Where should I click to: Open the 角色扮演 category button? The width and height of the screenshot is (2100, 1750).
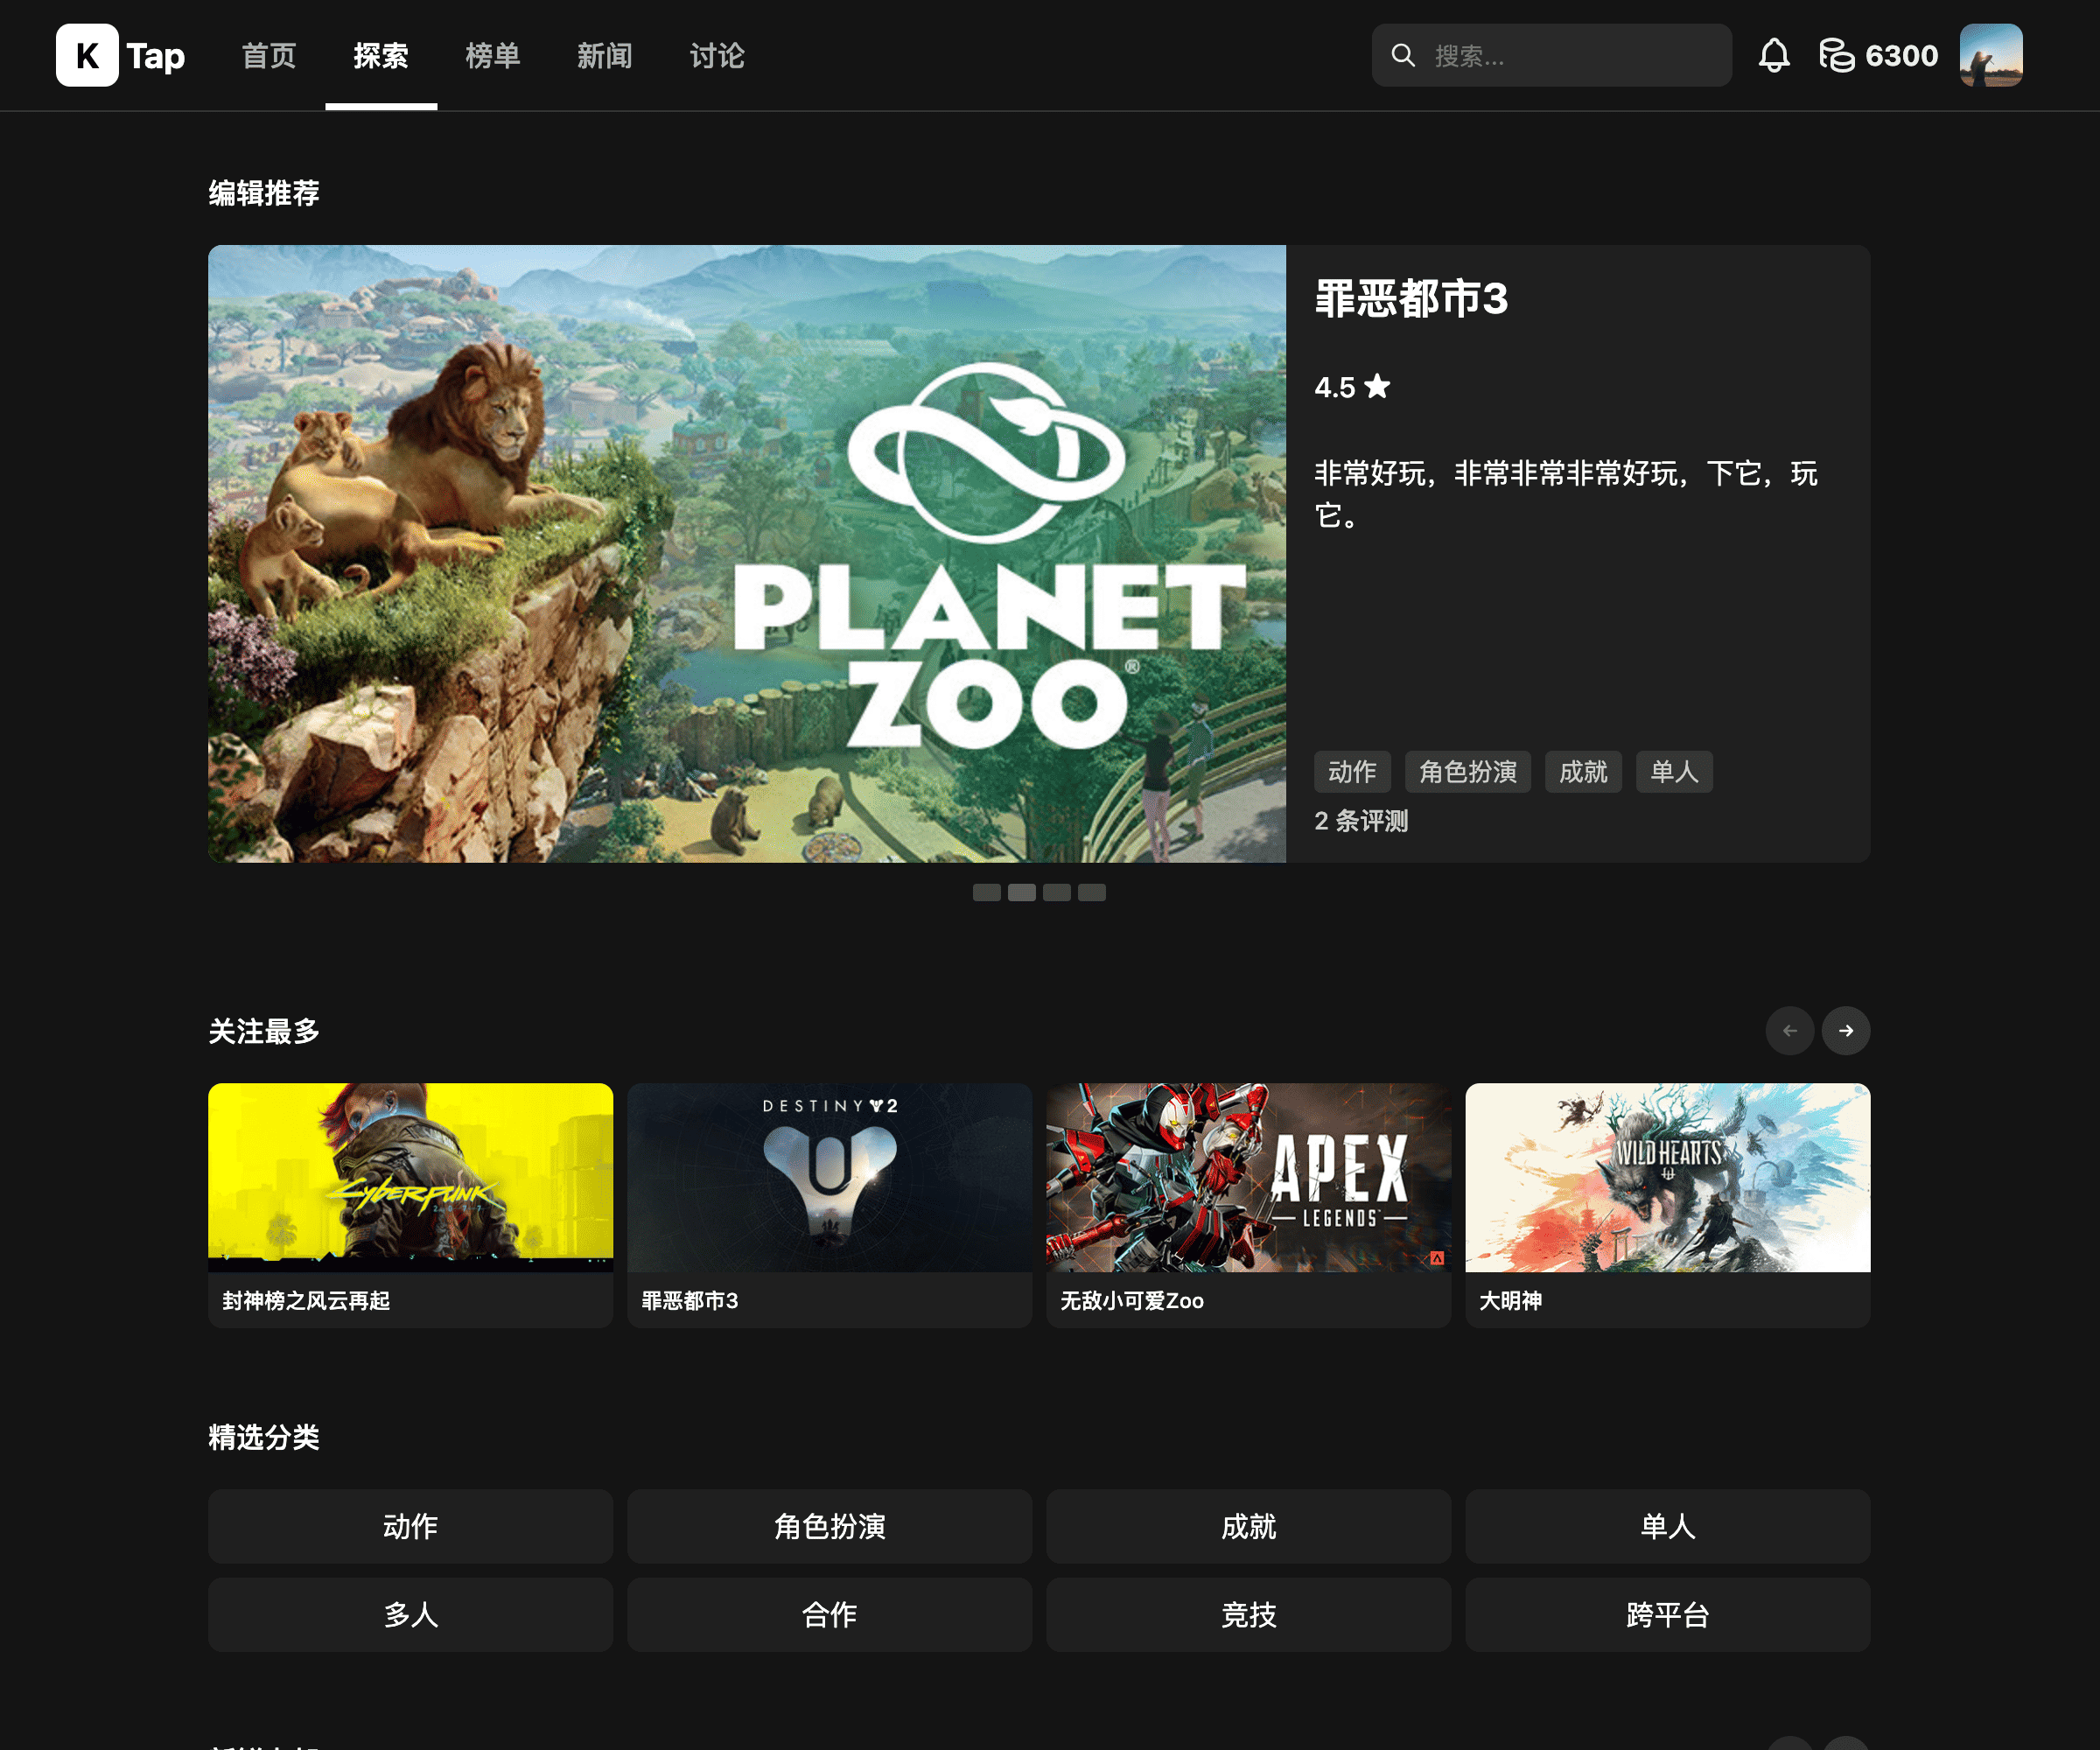coord(829,1526)
